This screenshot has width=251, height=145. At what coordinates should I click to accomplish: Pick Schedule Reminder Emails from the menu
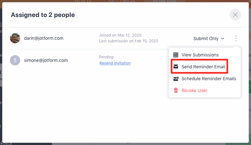coord(208,79)
